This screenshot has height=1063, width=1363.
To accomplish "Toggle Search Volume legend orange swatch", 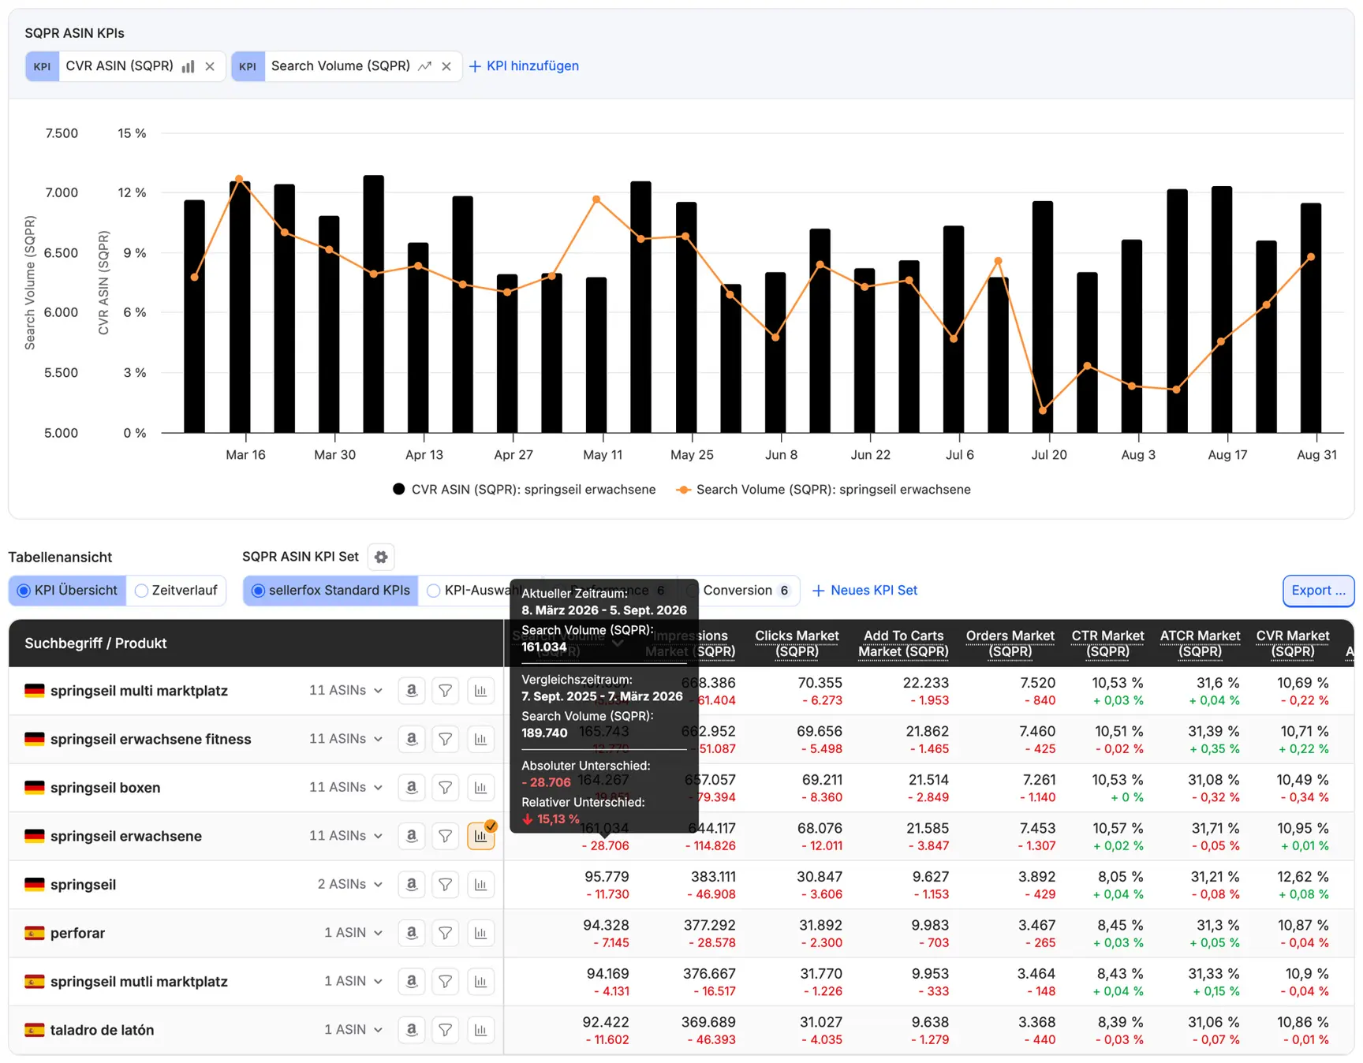I will point(684,490).
